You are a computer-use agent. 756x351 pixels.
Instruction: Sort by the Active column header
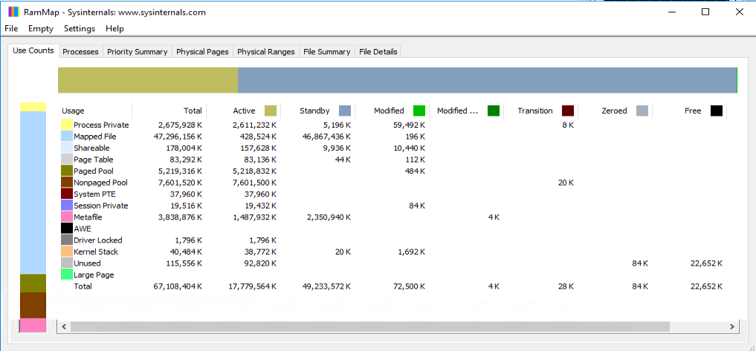tap(243, 111)
